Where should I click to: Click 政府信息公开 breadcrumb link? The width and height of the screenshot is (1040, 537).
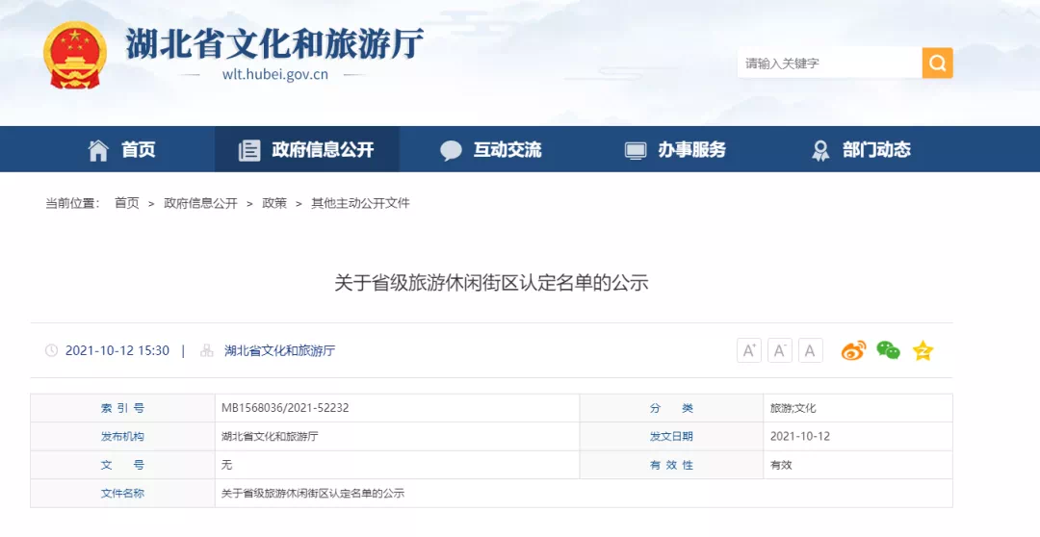200,203
